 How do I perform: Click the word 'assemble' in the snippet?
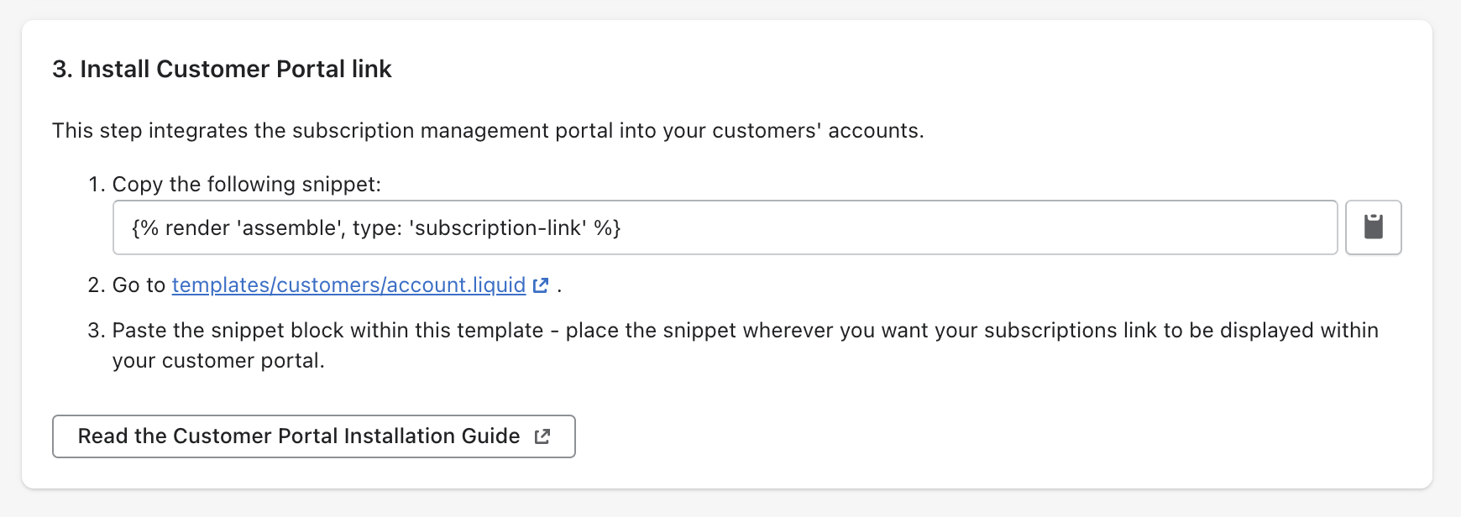click(289, 228)
